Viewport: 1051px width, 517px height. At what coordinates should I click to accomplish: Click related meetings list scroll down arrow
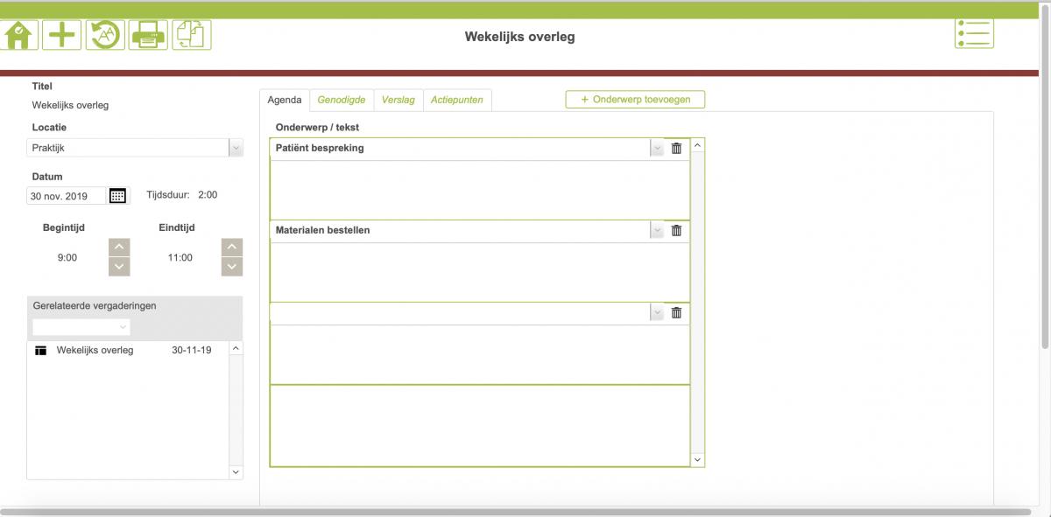click(x=236, y=472)
